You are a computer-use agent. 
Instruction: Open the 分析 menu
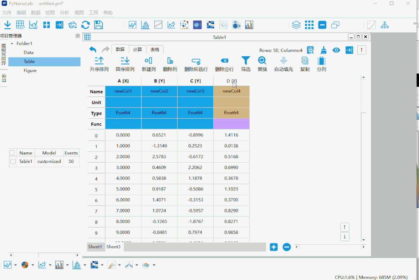tap(64, 12)
